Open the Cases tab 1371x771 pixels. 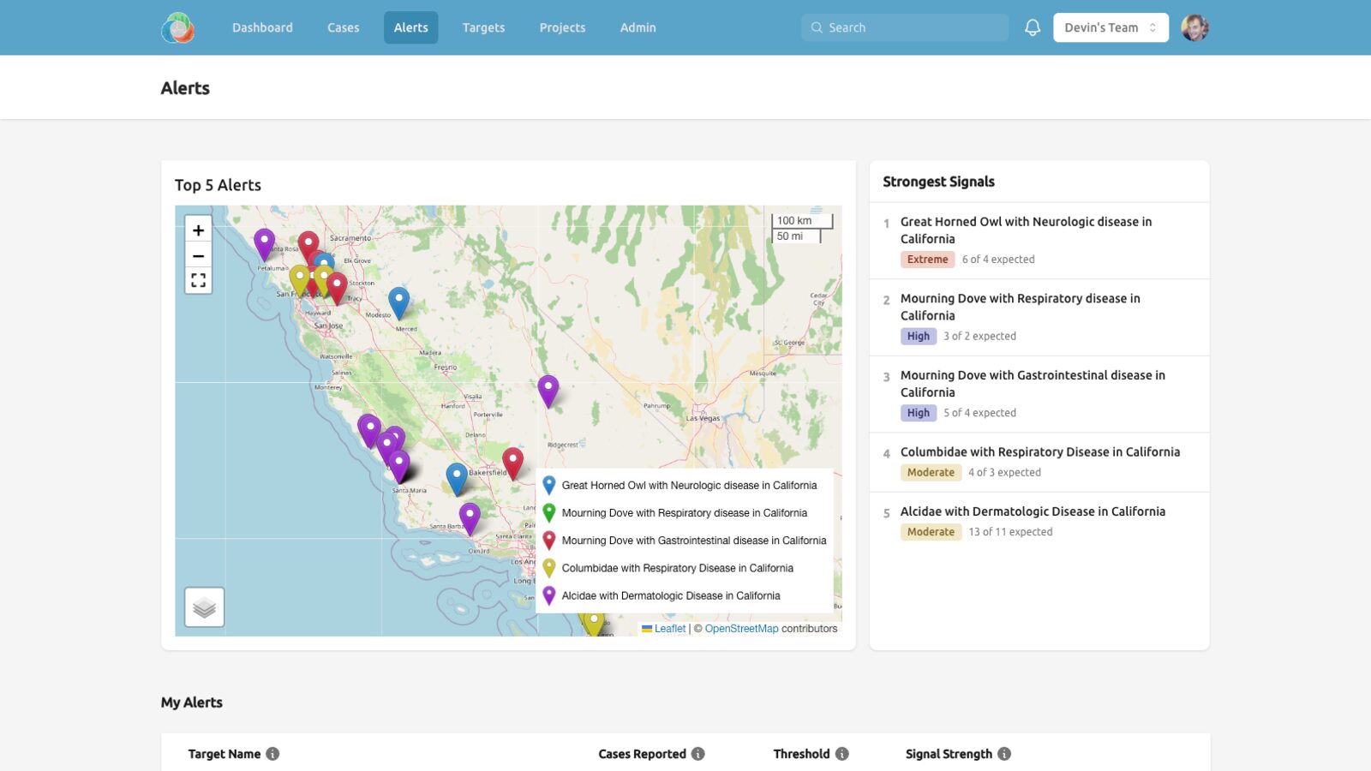coord(343,27)
